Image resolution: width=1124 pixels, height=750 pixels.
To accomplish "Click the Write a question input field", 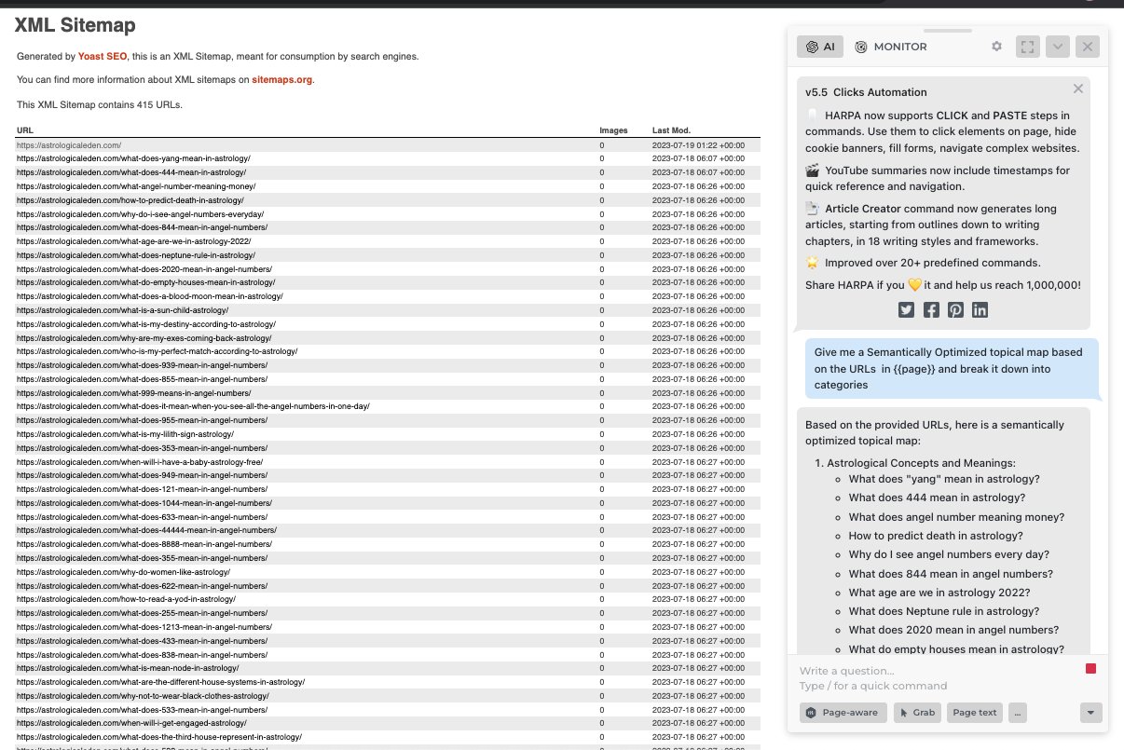I will tap(885, 671).
